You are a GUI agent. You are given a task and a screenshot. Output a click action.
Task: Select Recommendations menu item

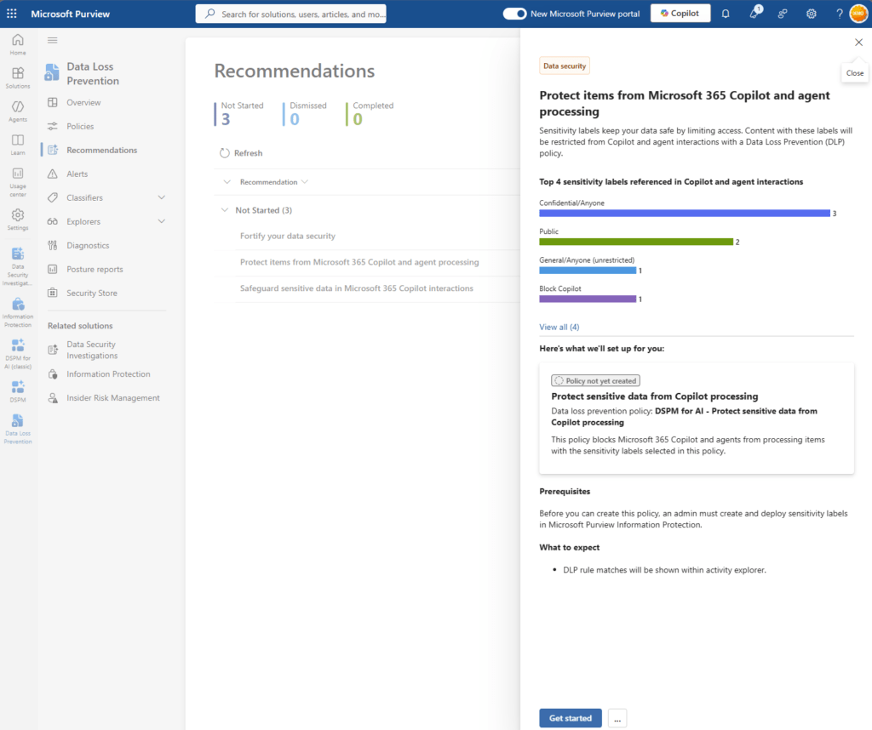tap(102, 150)
